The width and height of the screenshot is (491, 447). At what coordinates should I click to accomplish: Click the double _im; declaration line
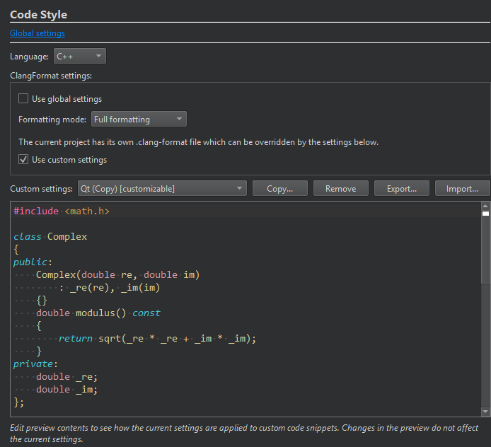click(67, 390)
